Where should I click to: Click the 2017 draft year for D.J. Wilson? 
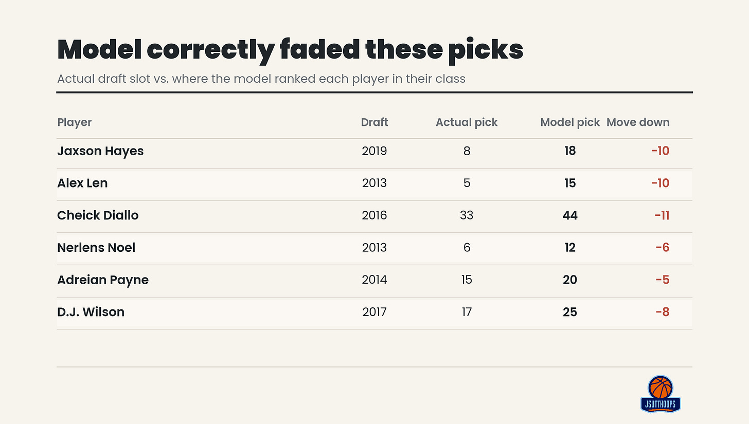(x=374, y=312)
